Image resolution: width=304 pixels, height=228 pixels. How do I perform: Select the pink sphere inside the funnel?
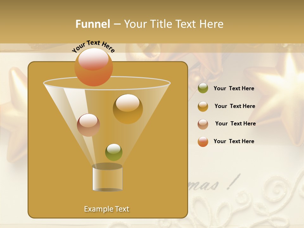pos(88,125)
